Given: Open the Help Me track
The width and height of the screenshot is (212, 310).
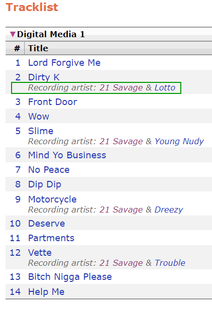Looking at the screenshot, I should tap(46, 292).
